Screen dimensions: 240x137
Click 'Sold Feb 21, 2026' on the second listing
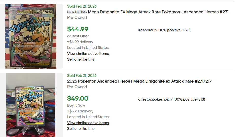click(82, 75)
